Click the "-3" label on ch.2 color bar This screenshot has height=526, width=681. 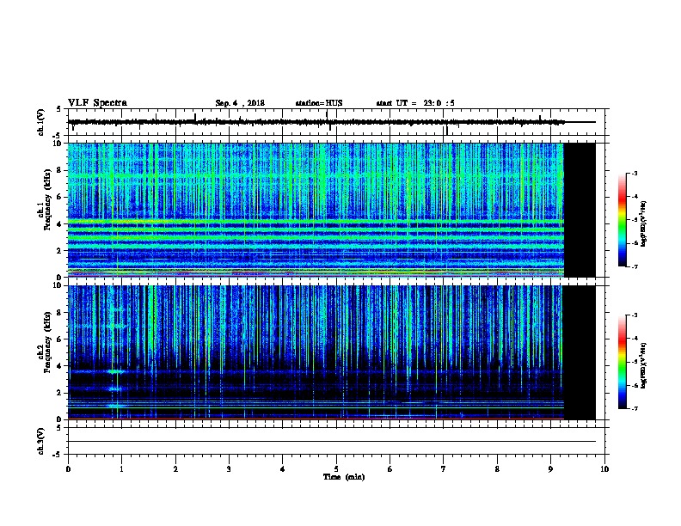click(634, 315)
